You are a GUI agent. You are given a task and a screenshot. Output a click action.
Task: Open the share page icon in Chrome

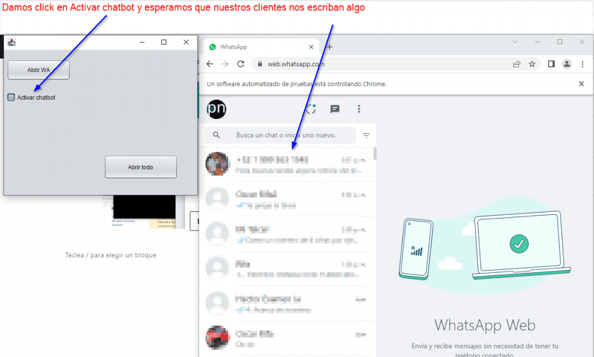[517, 64]
